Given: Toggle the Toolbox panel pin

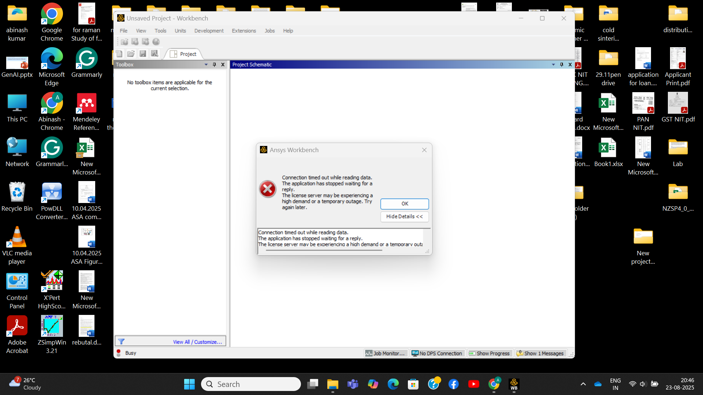Looking at the screenshot, I should 215,65.
